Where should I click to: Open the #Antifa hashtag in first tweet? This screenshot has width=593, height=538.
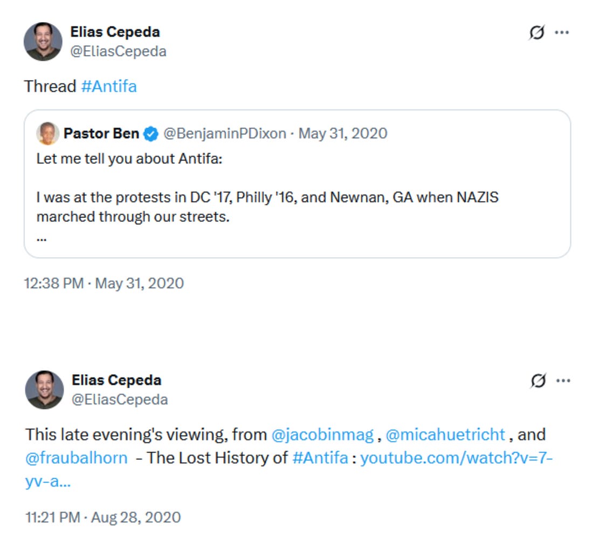108,86
